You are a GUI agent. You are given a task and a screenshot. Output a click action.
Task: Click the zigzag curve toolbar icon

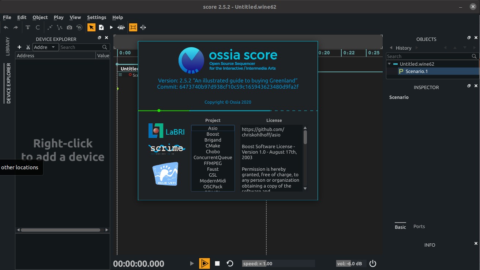tap(60, 27)
